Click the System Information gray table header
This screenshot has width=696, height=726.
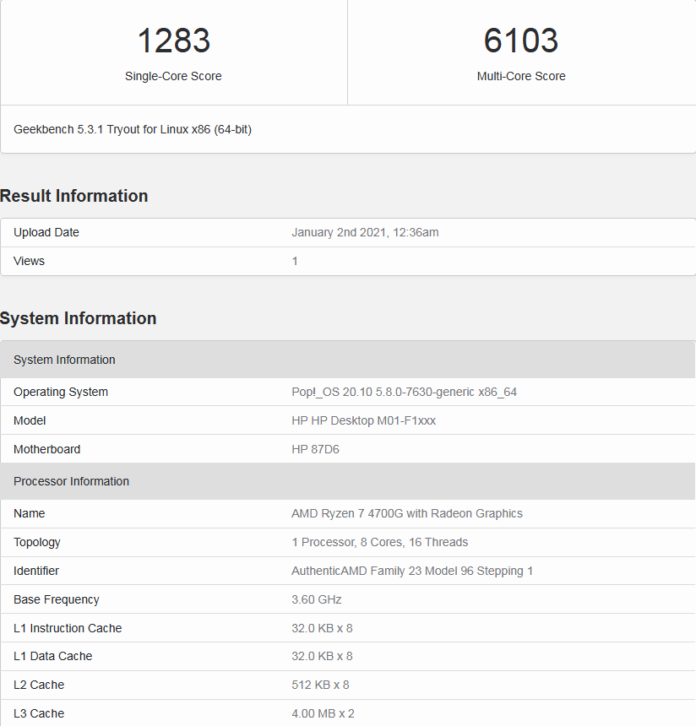point(64,360)
